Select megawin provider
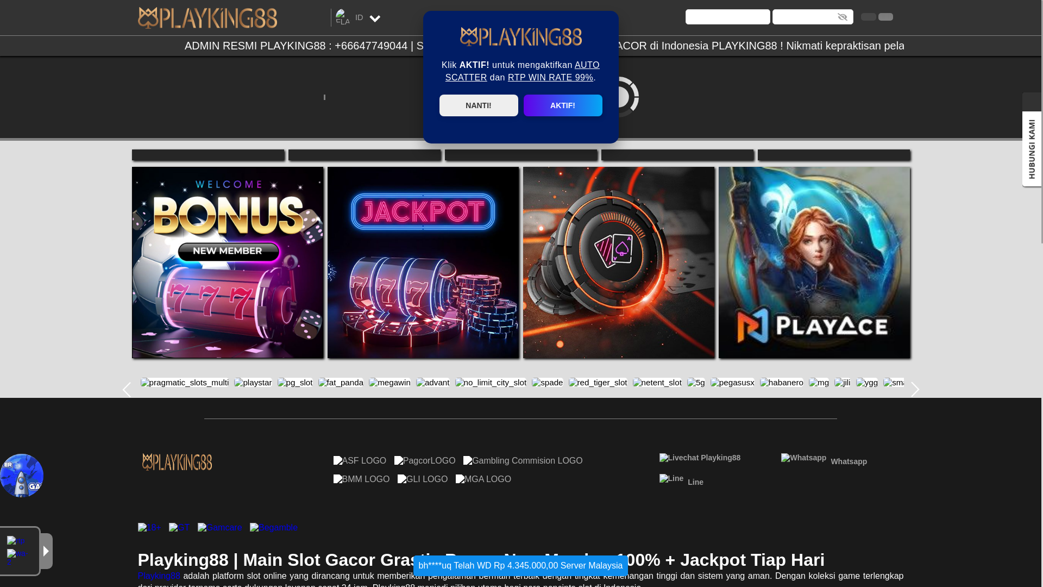Screen dimensions: 1043x587 point(389,383)
